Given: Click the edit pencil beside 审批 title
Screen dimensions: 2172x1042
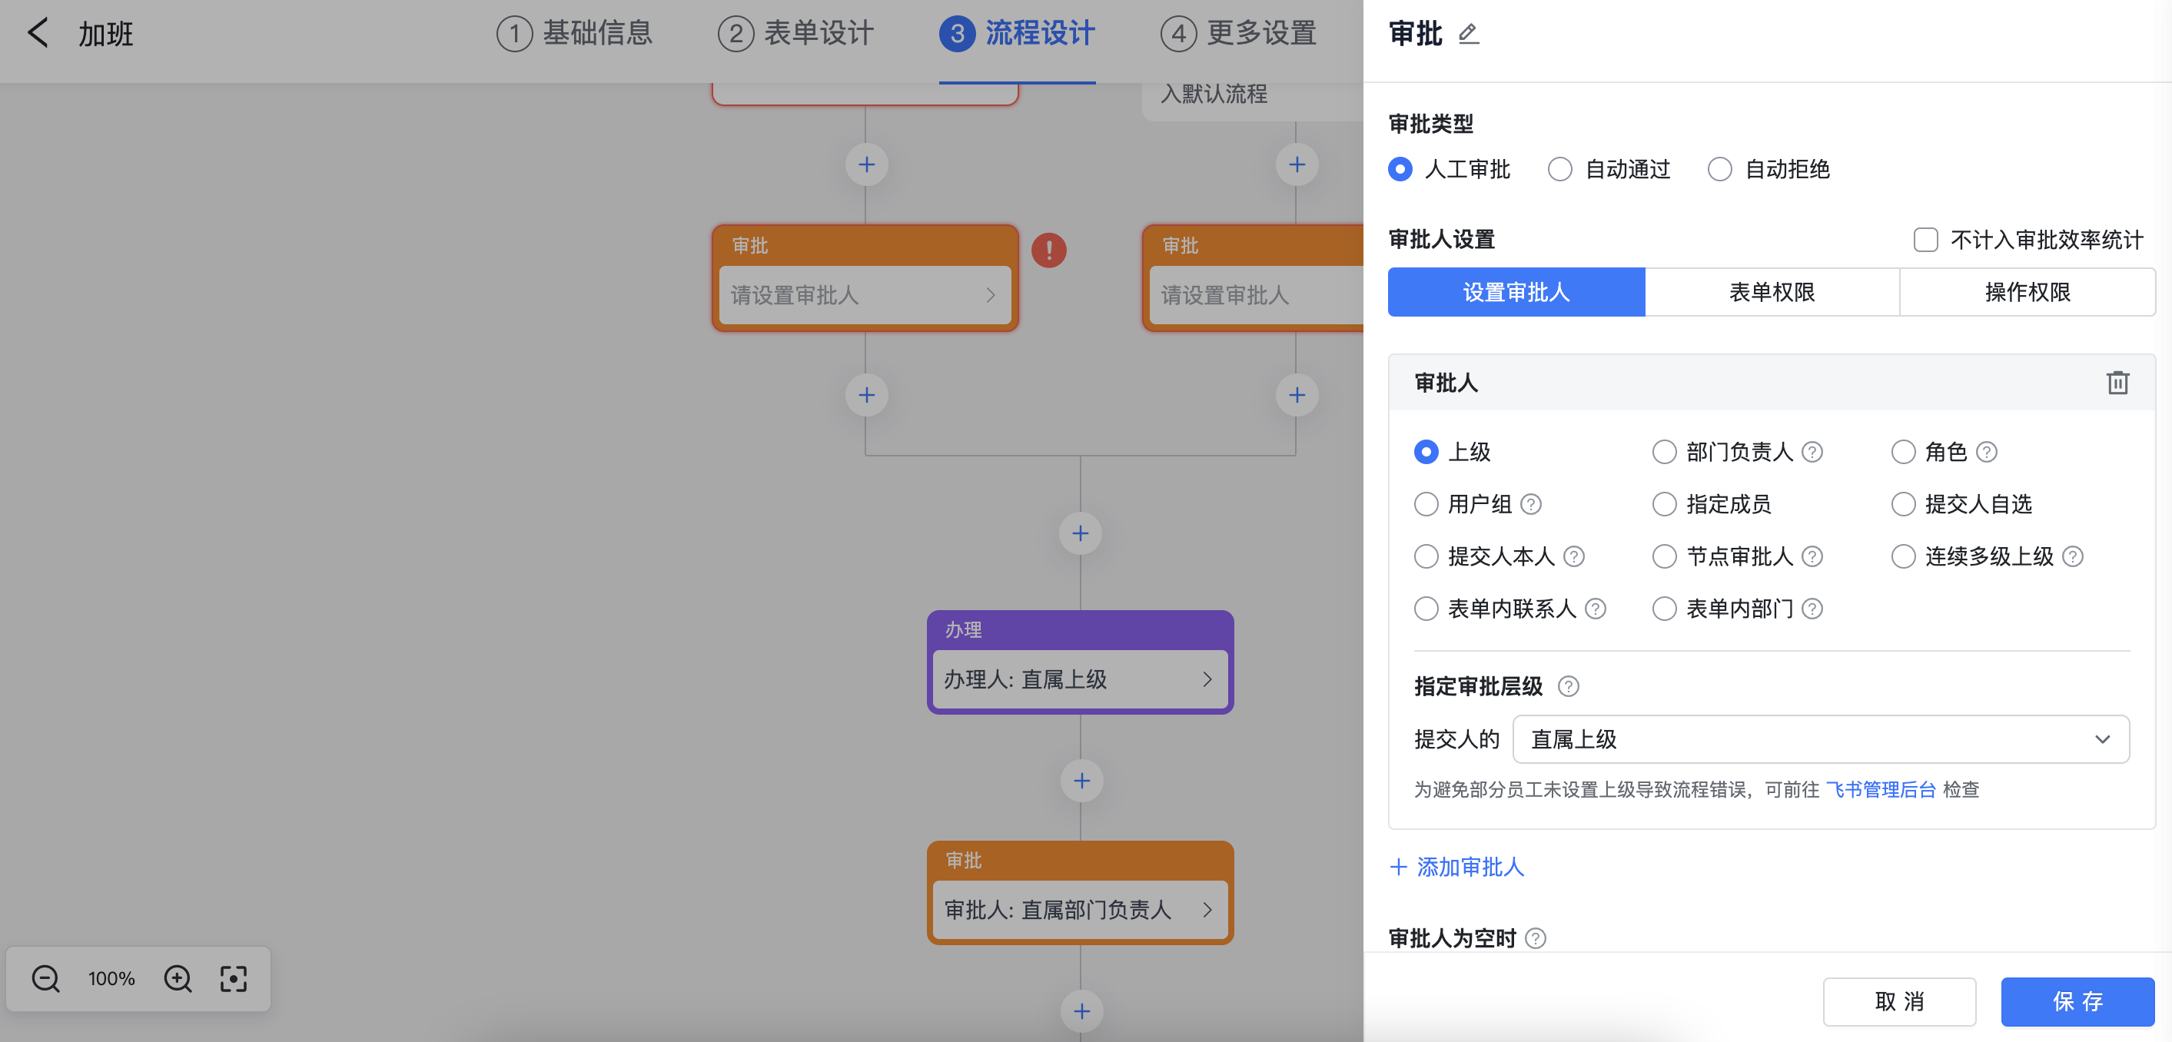Looking at the screenshot, I should pyautogui.click(x=1470, y=34).
